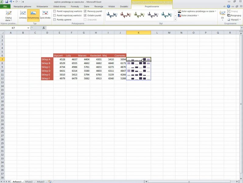Uncheck the Pierwszy punkt checkbox

pyautogui.click(x=85, y=11)
